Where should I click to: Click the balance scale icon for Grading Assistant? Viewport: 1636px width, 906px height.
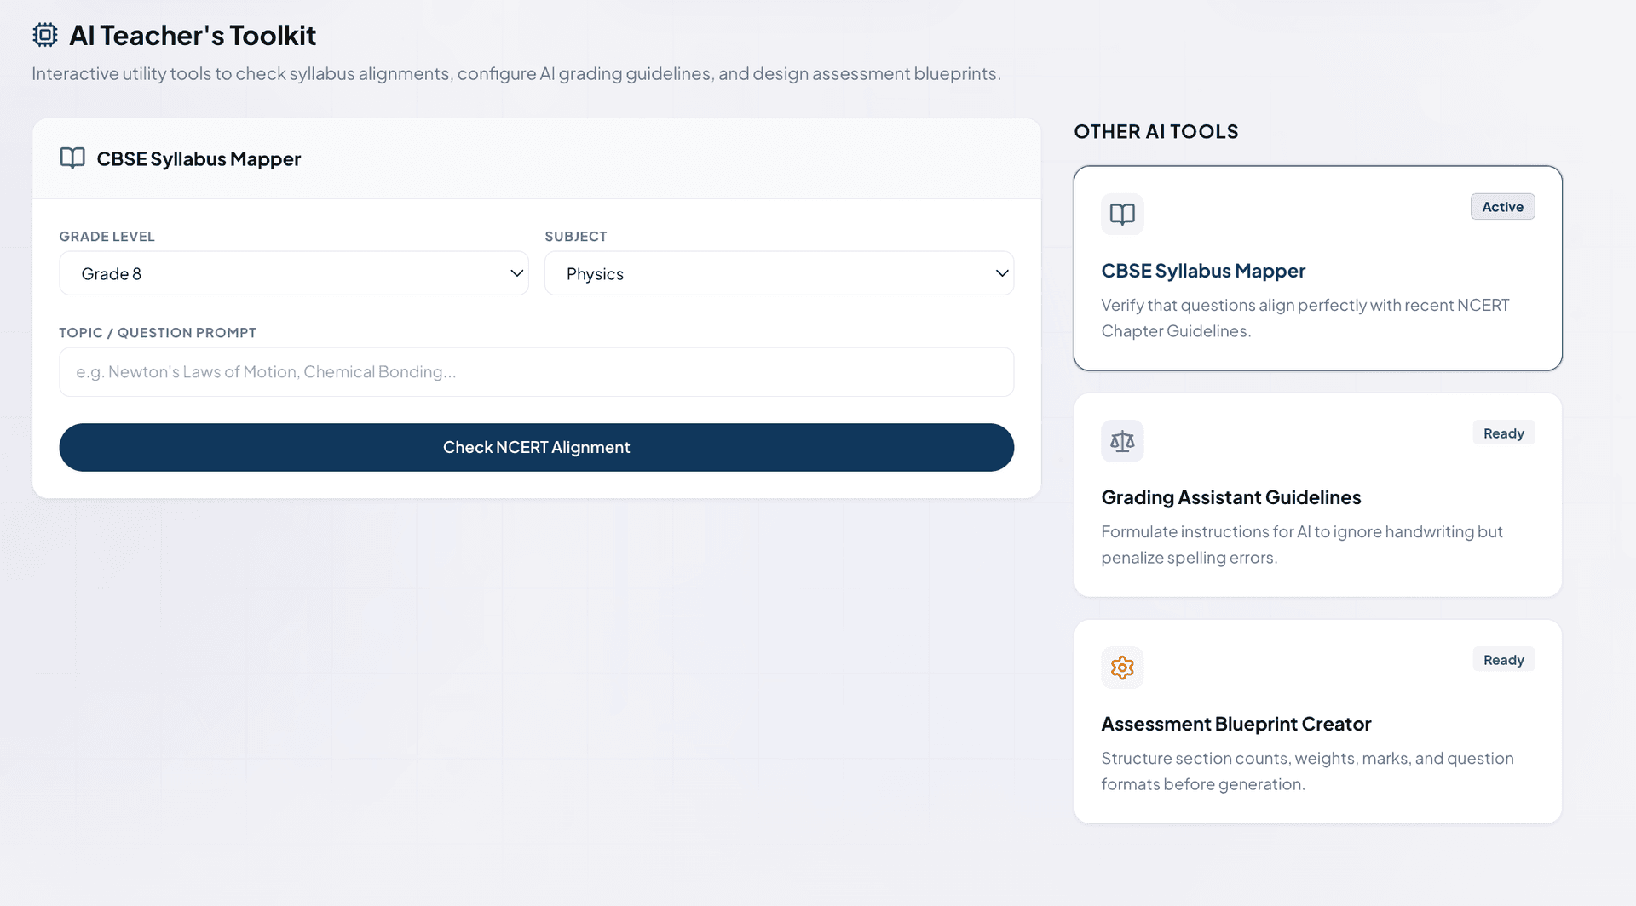[1122, 441]
